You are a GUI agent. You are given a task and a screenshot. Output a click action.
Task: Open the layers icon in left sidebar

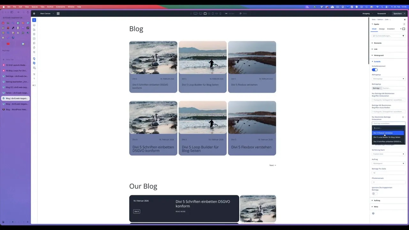click(x=34, y=25)
